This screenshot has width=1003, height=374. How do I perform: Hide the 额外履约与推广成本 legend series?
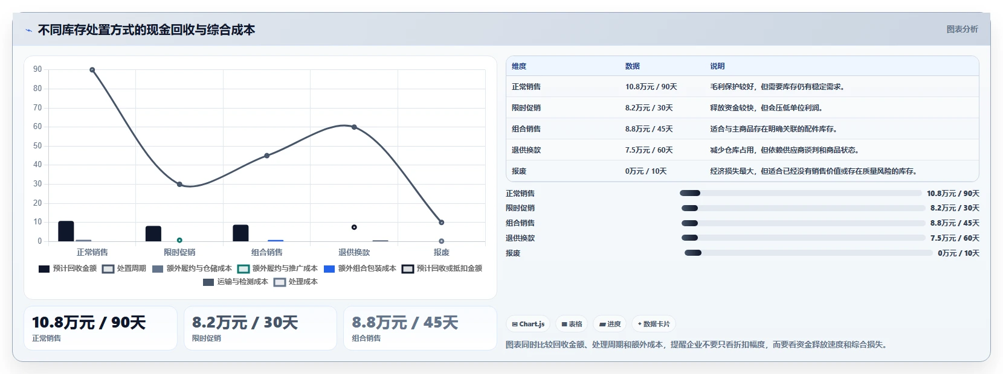[x=278, y=268]
